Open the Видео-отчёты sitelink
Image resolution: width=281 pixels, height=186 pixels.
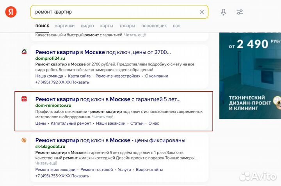click(x=149, y=170)
